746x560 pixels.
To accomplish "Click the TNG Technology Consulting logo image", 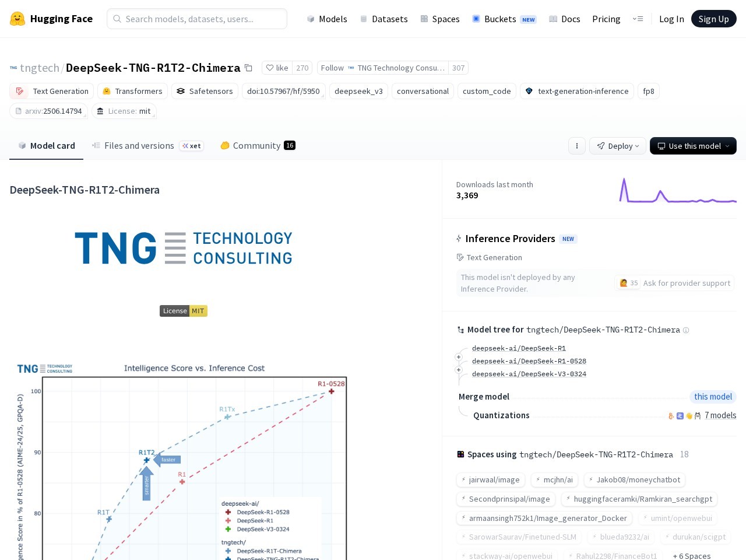I will click(184, 248).
